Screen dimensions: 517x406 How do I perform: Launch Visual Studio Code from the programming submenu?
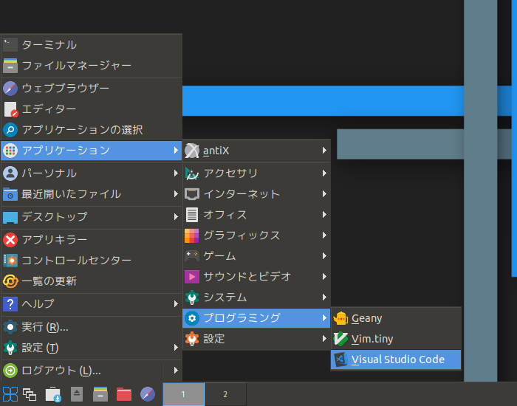[x=396, y=359]
